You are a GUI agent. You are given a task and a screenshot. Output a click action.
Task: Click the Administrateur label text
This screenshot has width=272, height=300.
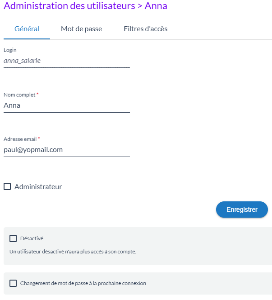pos(38,186)
